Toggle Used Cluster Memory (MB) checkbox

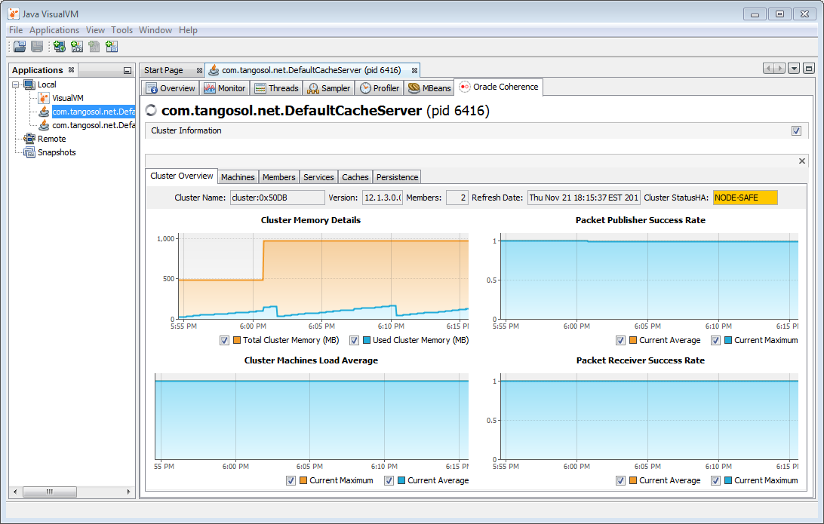click(x=354, y=340)
